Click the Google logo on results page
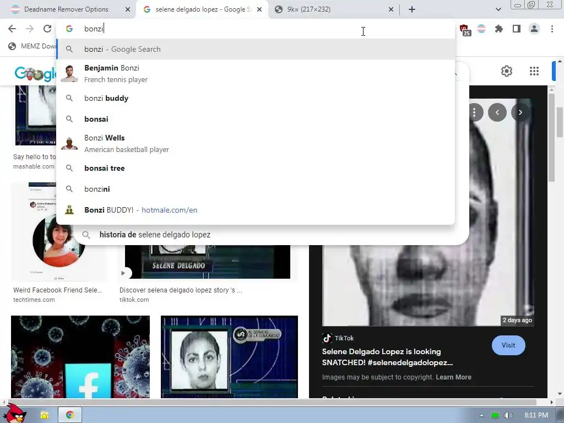This screenshot has width=564, height=423. [35, 74]
